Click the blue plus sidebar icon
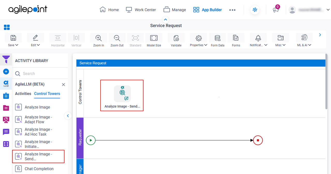Image resolution: width=331 pixels, height=174 pixels. click(6, 72)
